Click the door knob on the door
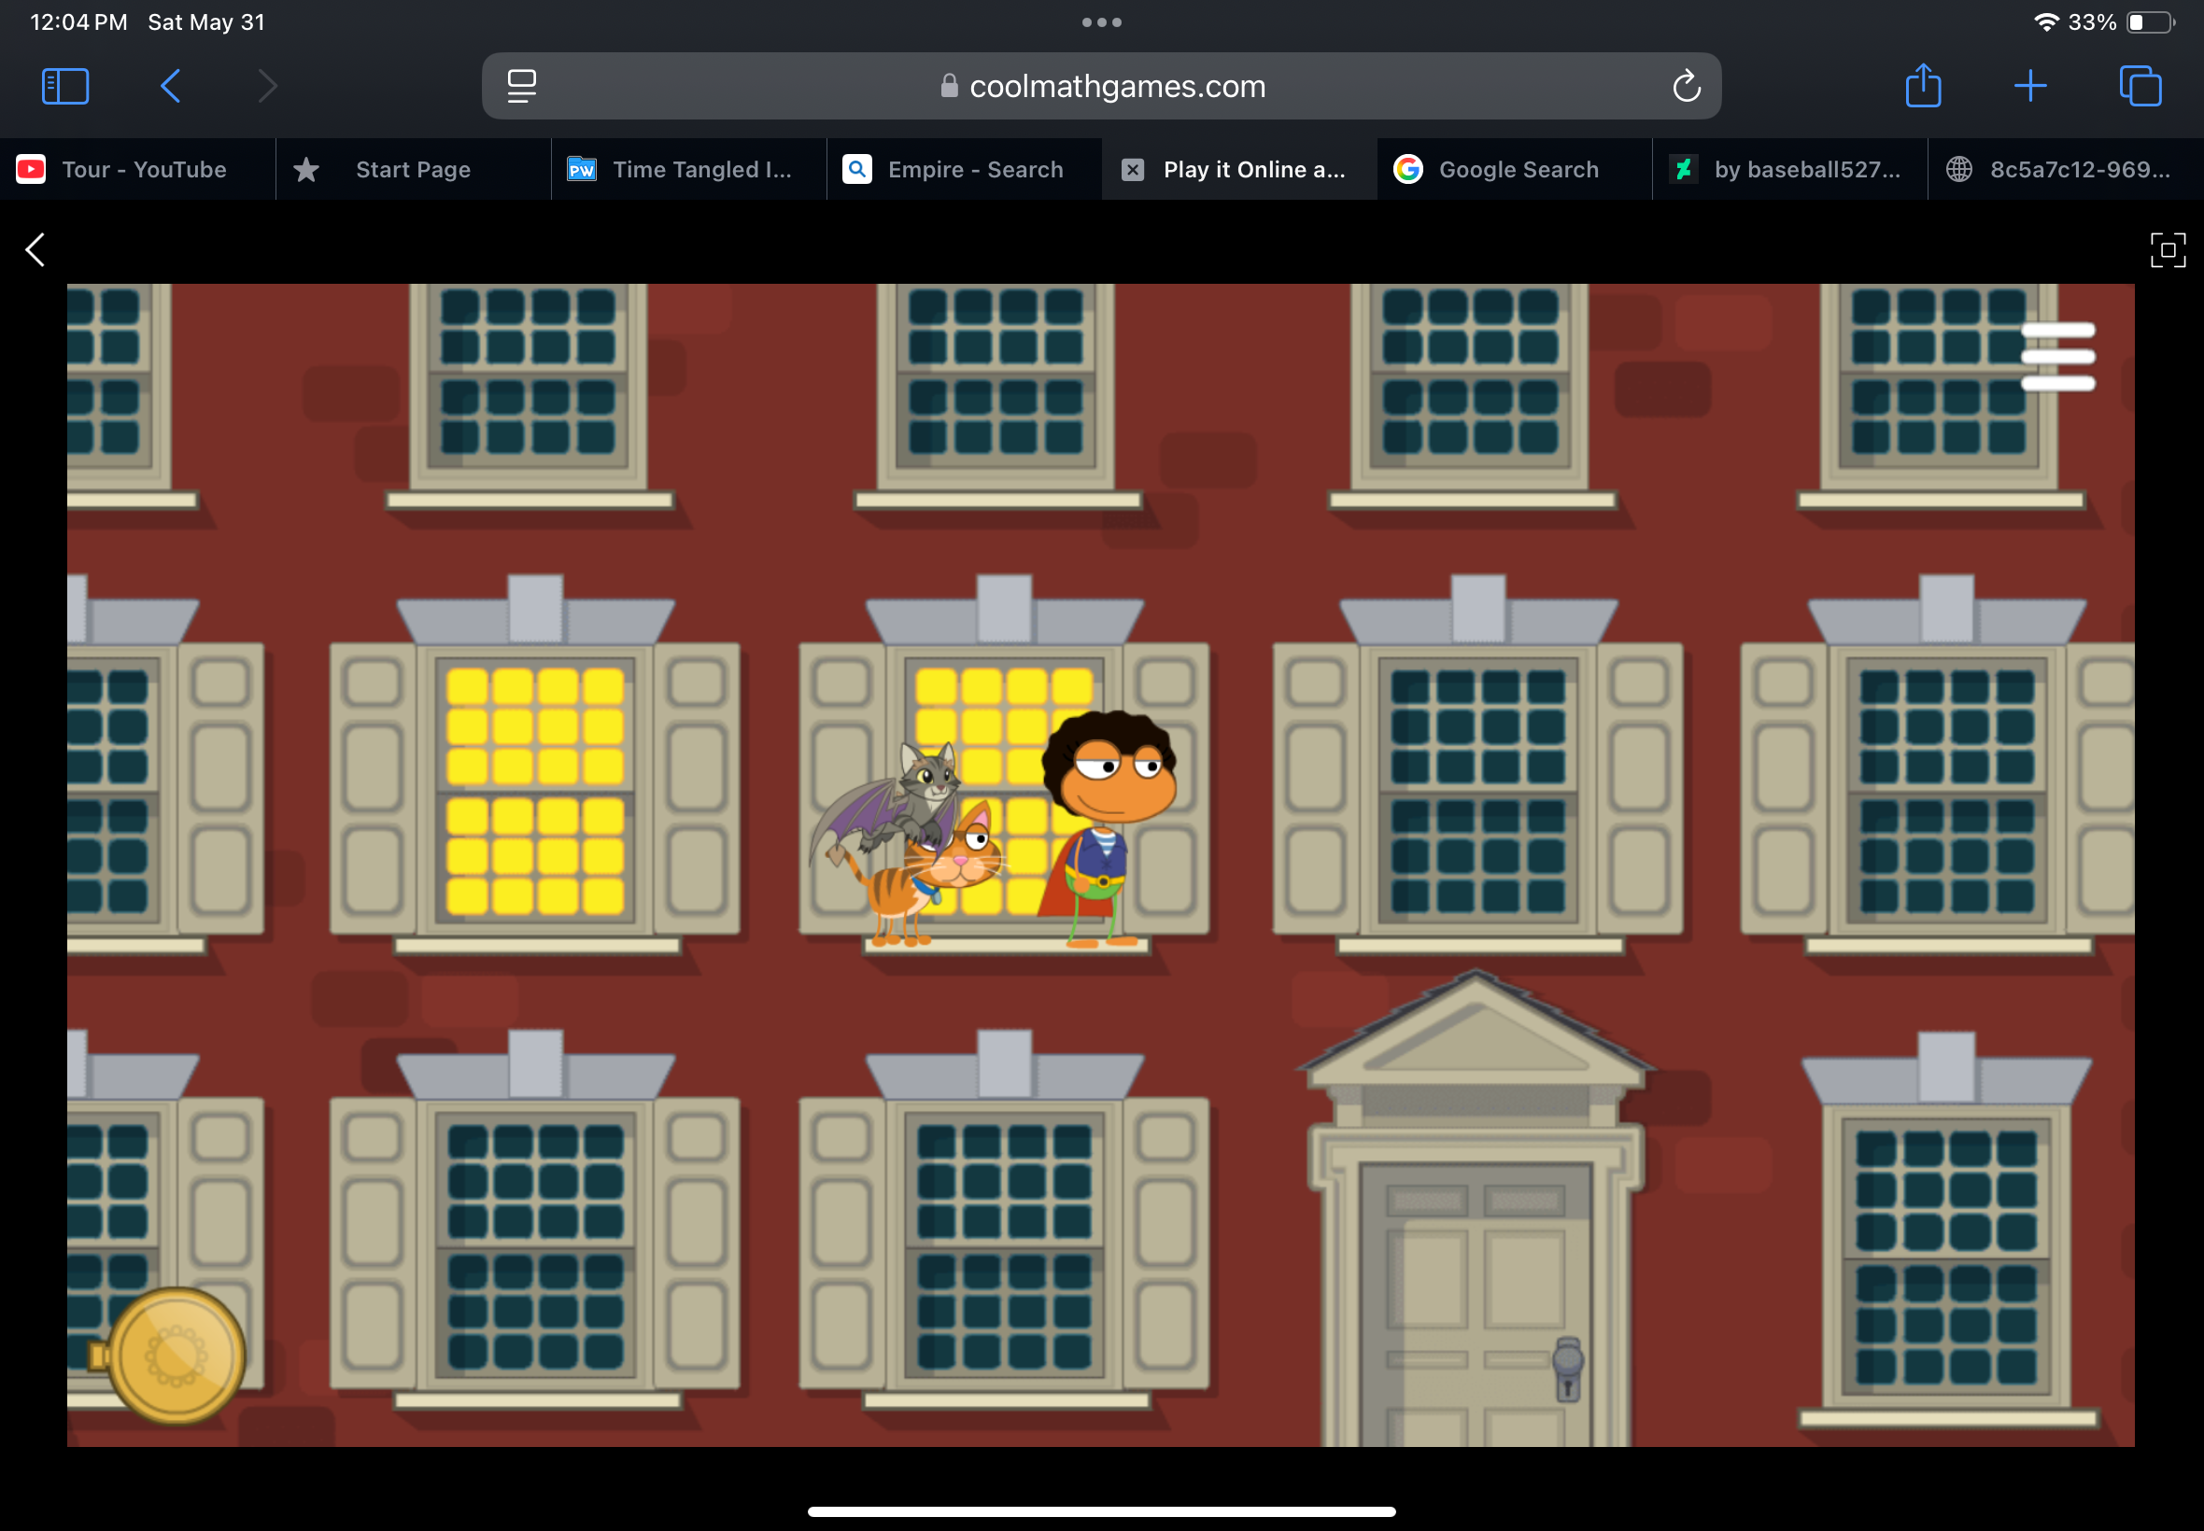The image size is (2204, 1531). (x=1567, y=1368)
